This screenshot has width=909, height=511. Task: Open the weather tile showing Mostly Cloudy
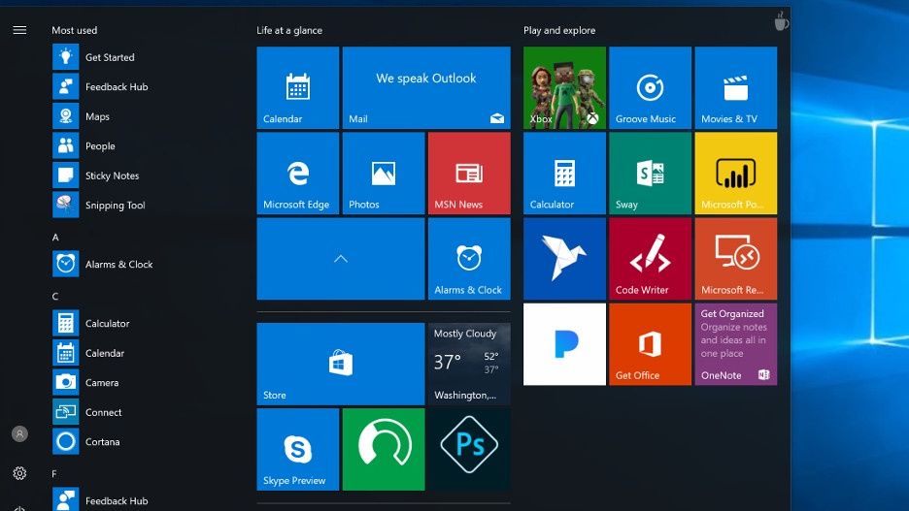coord(470,364)
